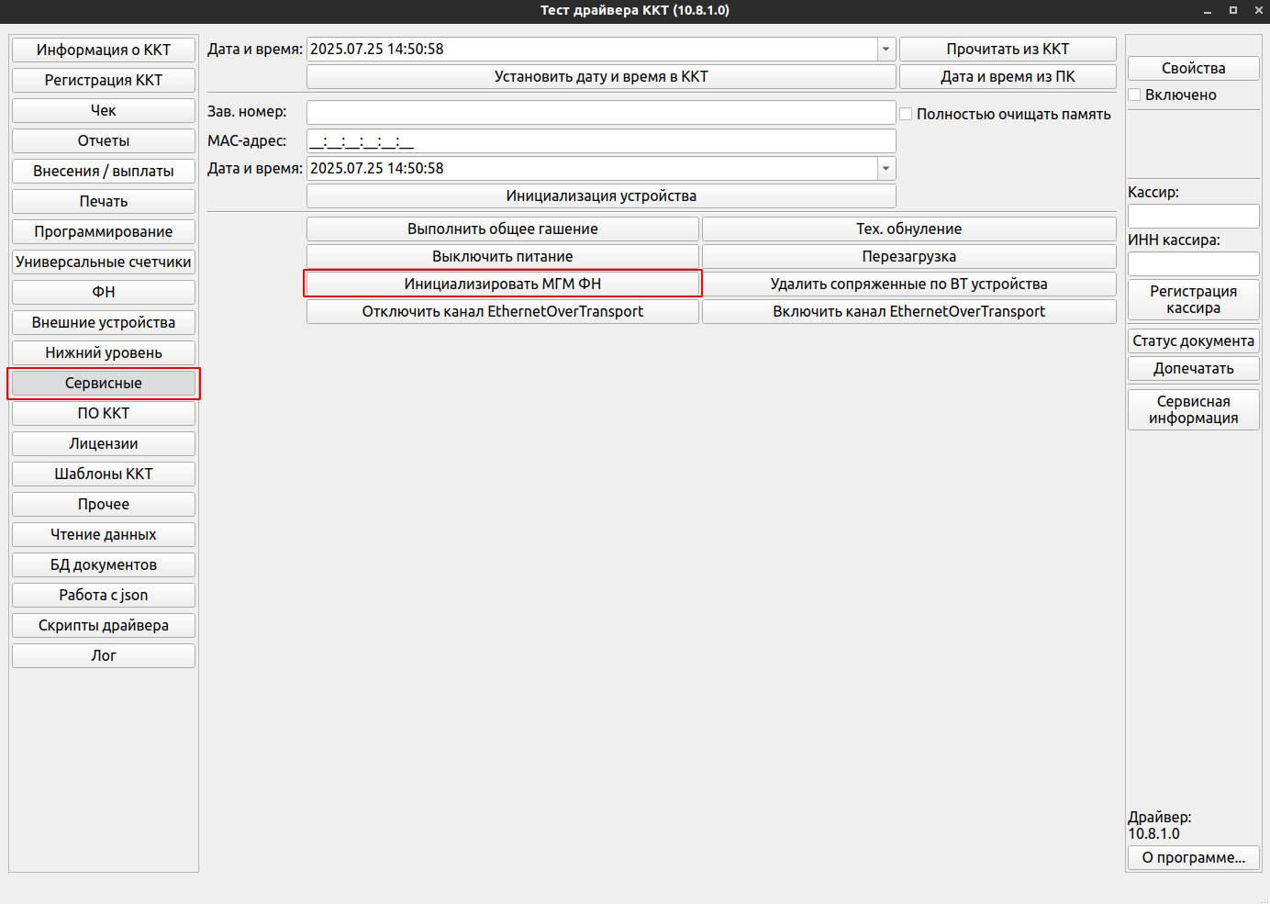Screen dimensions: 1270x904
Task: Click 'Прочитать из ККТ' button
Action: tap(1008, 50)
